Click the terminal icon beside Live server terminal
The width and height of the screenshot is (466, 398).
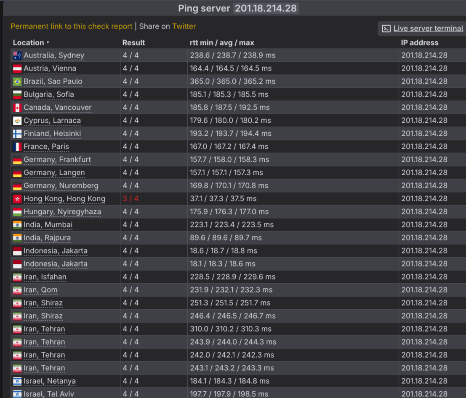[386, 29]
